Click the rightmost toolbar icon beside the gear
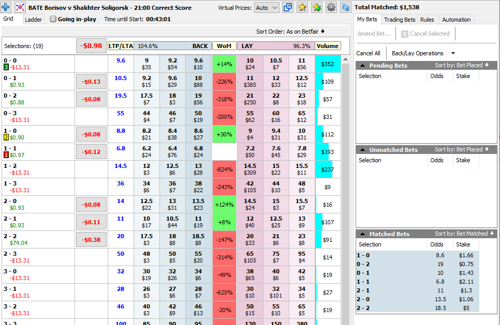Viewport: 500px width, 325px height. click(345, 7)
